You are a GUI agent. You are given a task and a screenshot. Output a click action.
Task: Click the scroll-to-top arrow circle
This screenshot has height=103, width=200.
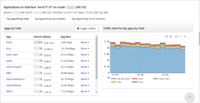coord(190,97)
